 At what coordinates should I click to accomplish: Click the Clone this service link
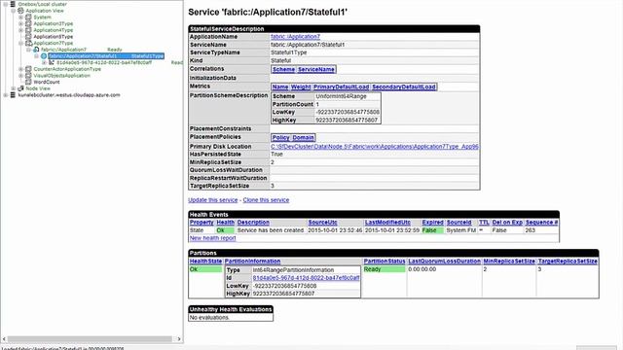266,200
